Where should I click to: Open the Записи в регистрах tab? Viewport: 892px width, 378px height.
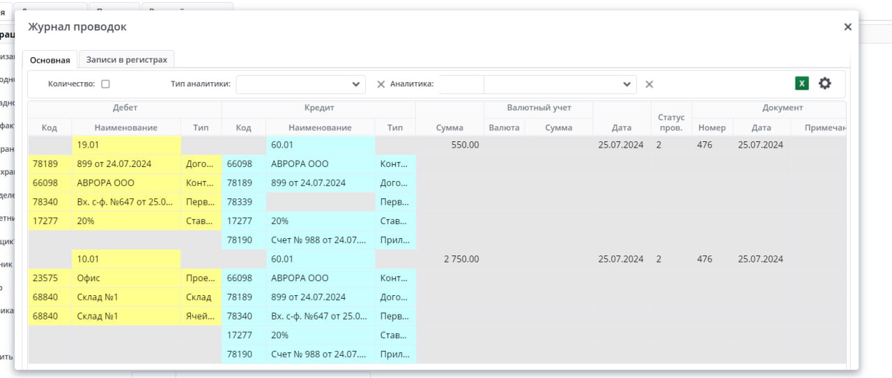click(126, 60)
